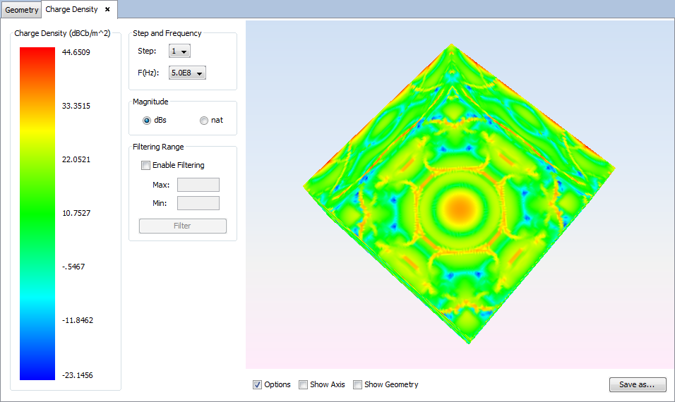Close the Charge Density tab
The height and width of the screenshot is (402, 675).
tap(107, 10)
